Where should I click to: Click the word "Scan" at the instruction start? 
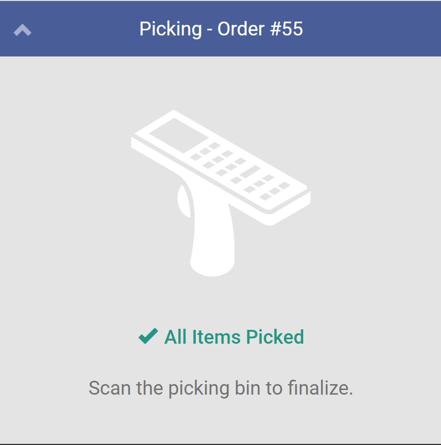pyautogui.click(x=110, y=388)
